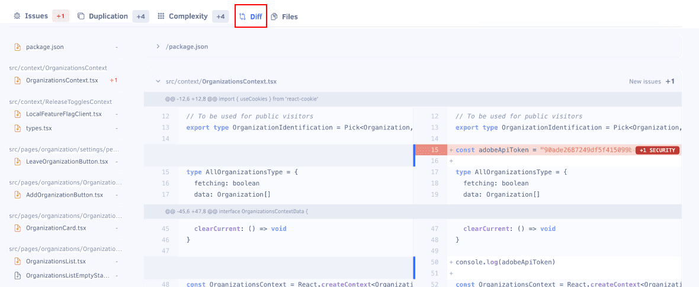Open the Files tab
This screenshot has width=699, height=287.
coord(290,17)
